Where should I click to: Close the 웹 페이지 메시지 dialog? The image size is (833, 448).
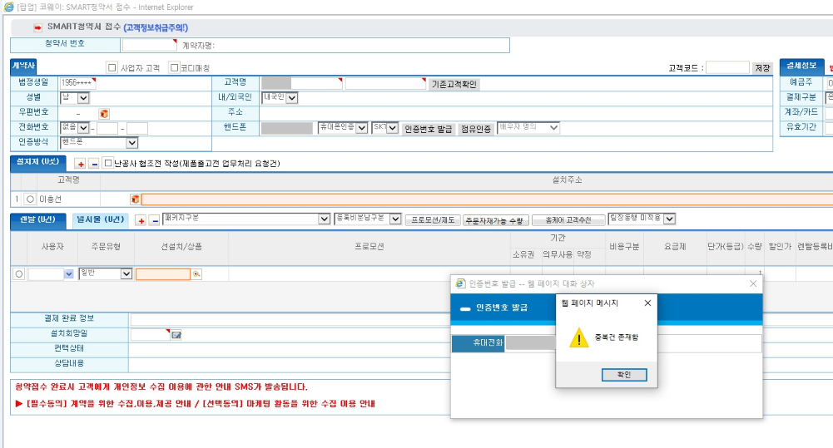[647, 303]
